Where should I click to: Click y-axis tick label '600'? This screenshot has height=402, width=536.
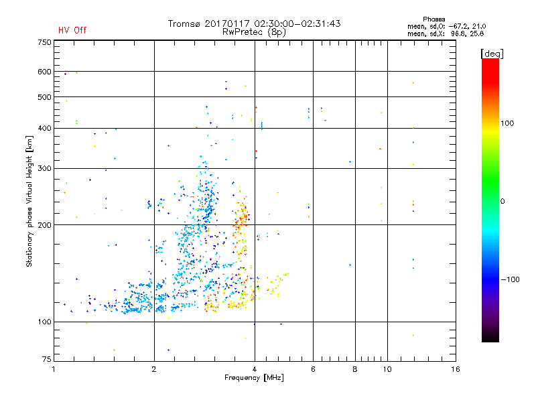pyautogui.click(x=44, y=72)
